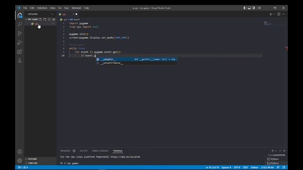Screen dimensions: 303x170
Task: Go to line via Ln 10, Col 19
Action: pos(212,168)
